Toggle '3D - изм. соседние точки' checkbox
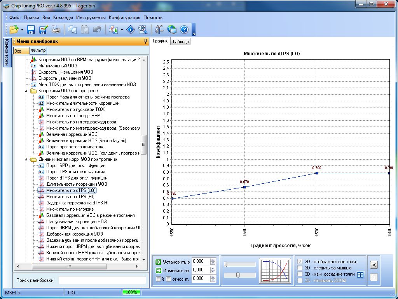The width and height of the screenshot is (398, 299). click(x=300, y=274)
